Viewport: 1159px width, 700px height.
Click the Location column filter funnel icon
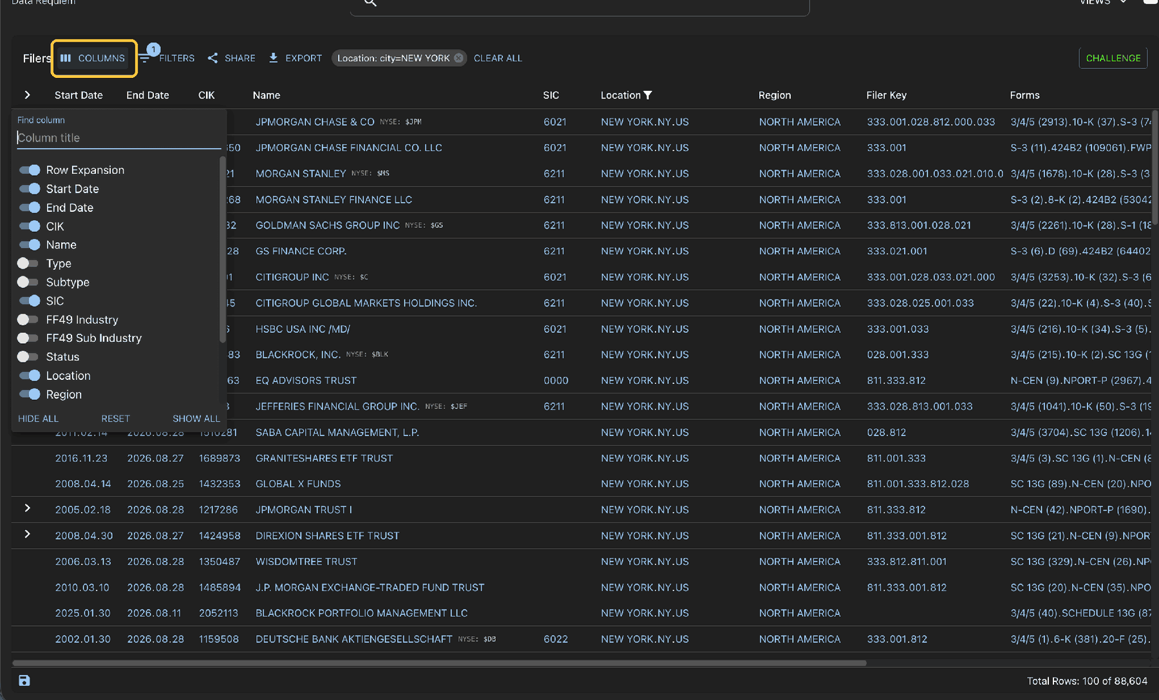coord(648,95)
